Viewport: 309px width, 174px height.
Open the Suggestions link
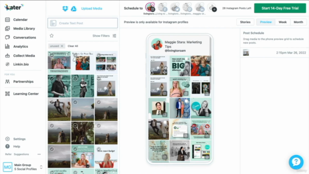point(21,154)
